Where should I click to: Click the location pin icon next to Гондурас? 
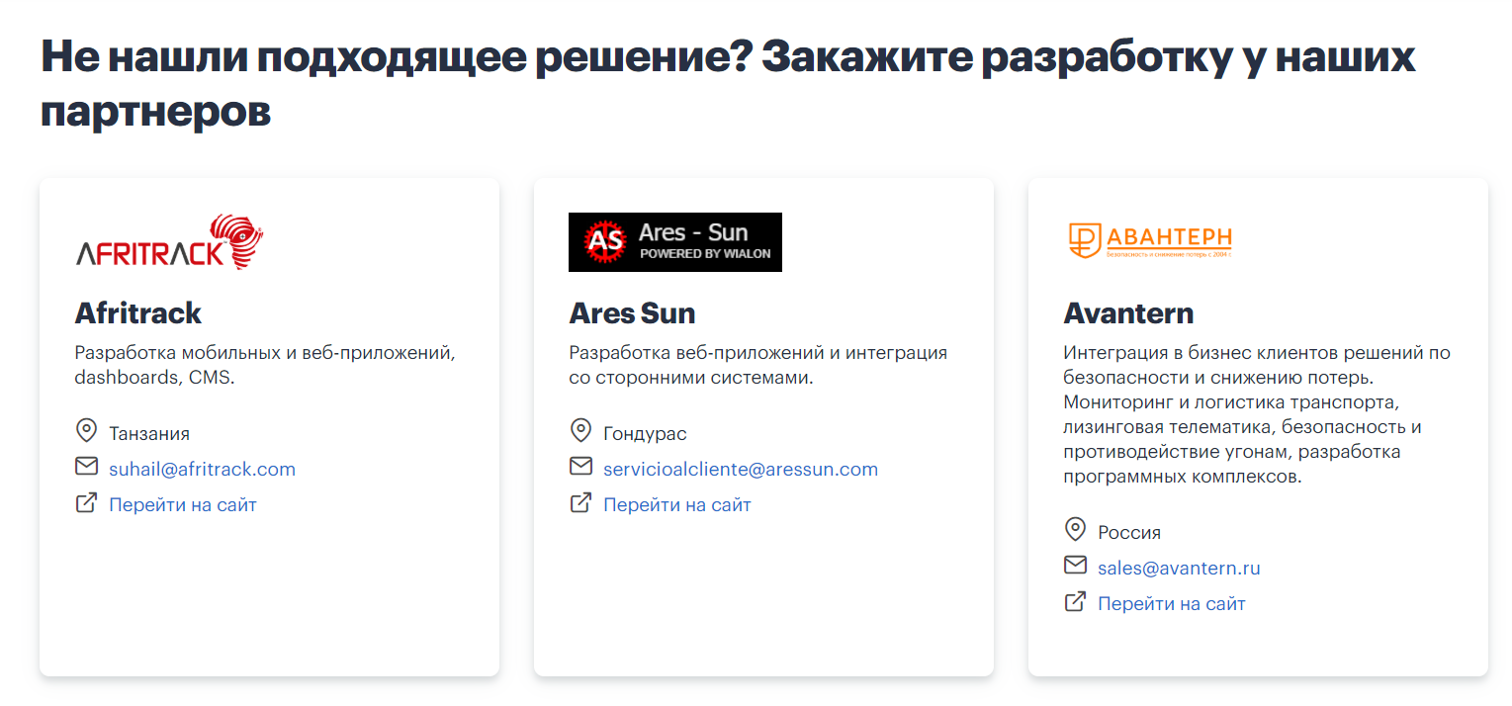coord(580,431)
